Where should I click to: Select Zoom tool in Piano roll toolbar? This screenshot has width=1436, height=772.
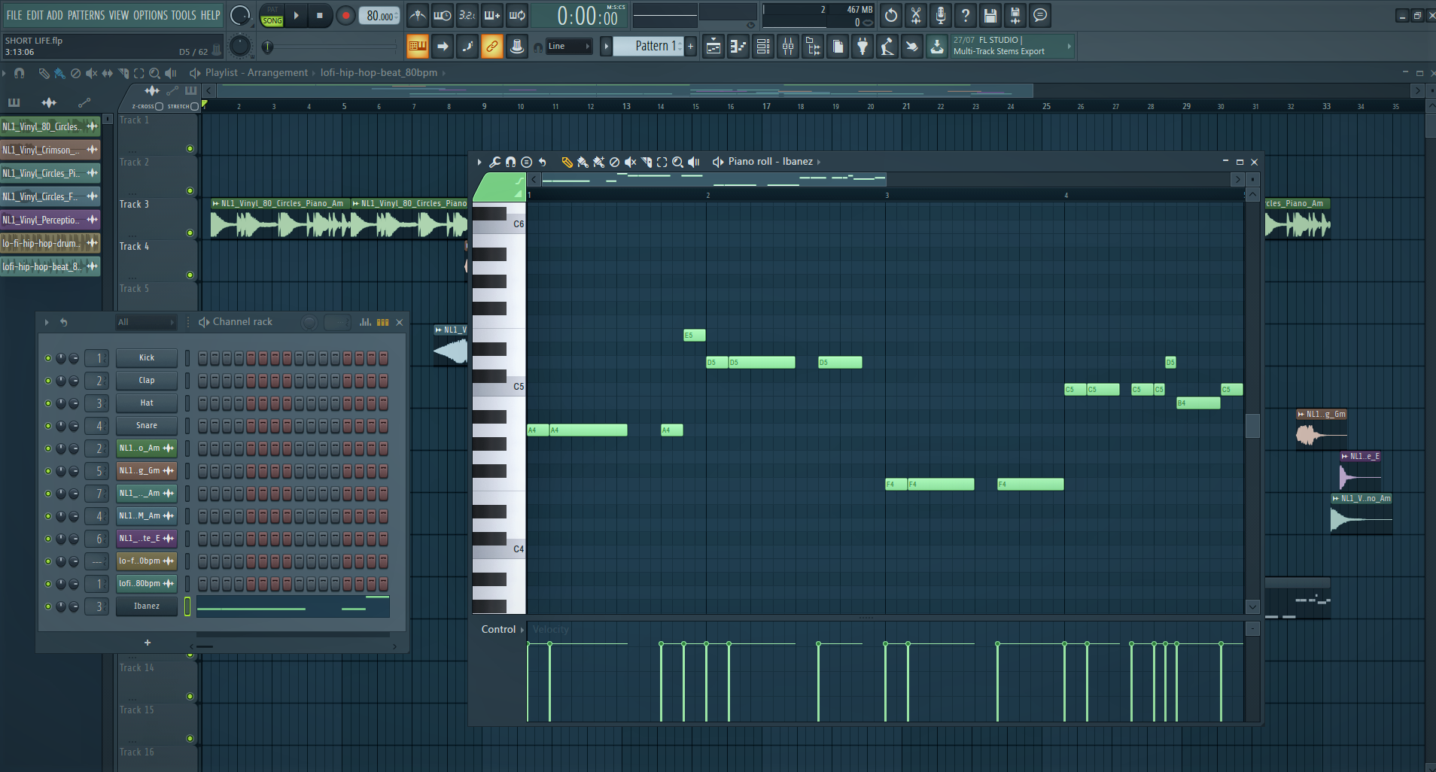pyautogui.click(x=677, y=162)
